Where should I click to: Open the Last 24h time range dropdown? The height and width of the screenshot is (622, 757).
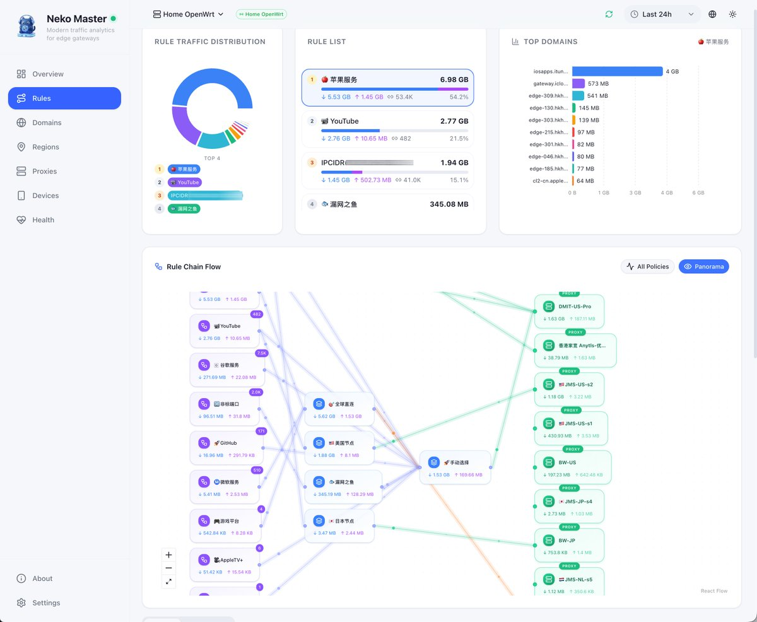[x=662, y=14]
